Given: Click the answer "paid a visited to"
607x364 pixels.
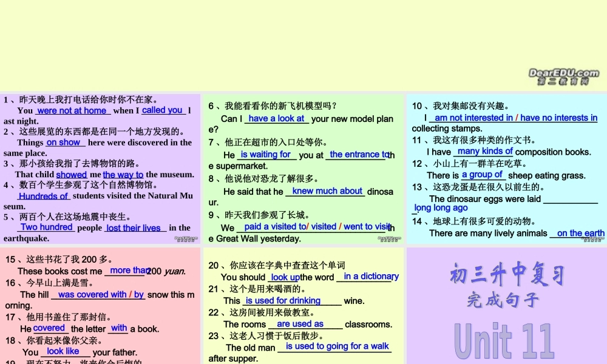Looking at the screenshot, I should (x=275, y=227).
